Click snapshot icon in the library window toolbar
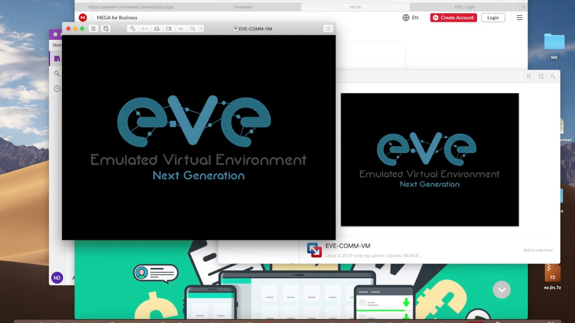Screen dimensions: 575x323 pyautogui.click(x=541, y=77)
